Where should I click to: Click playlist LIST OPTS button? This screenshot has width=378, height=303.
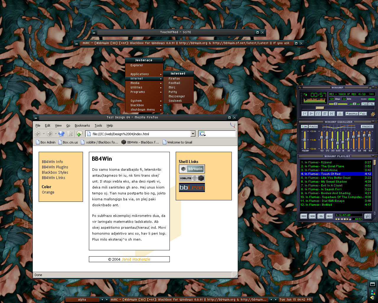(x=368, y=216)
